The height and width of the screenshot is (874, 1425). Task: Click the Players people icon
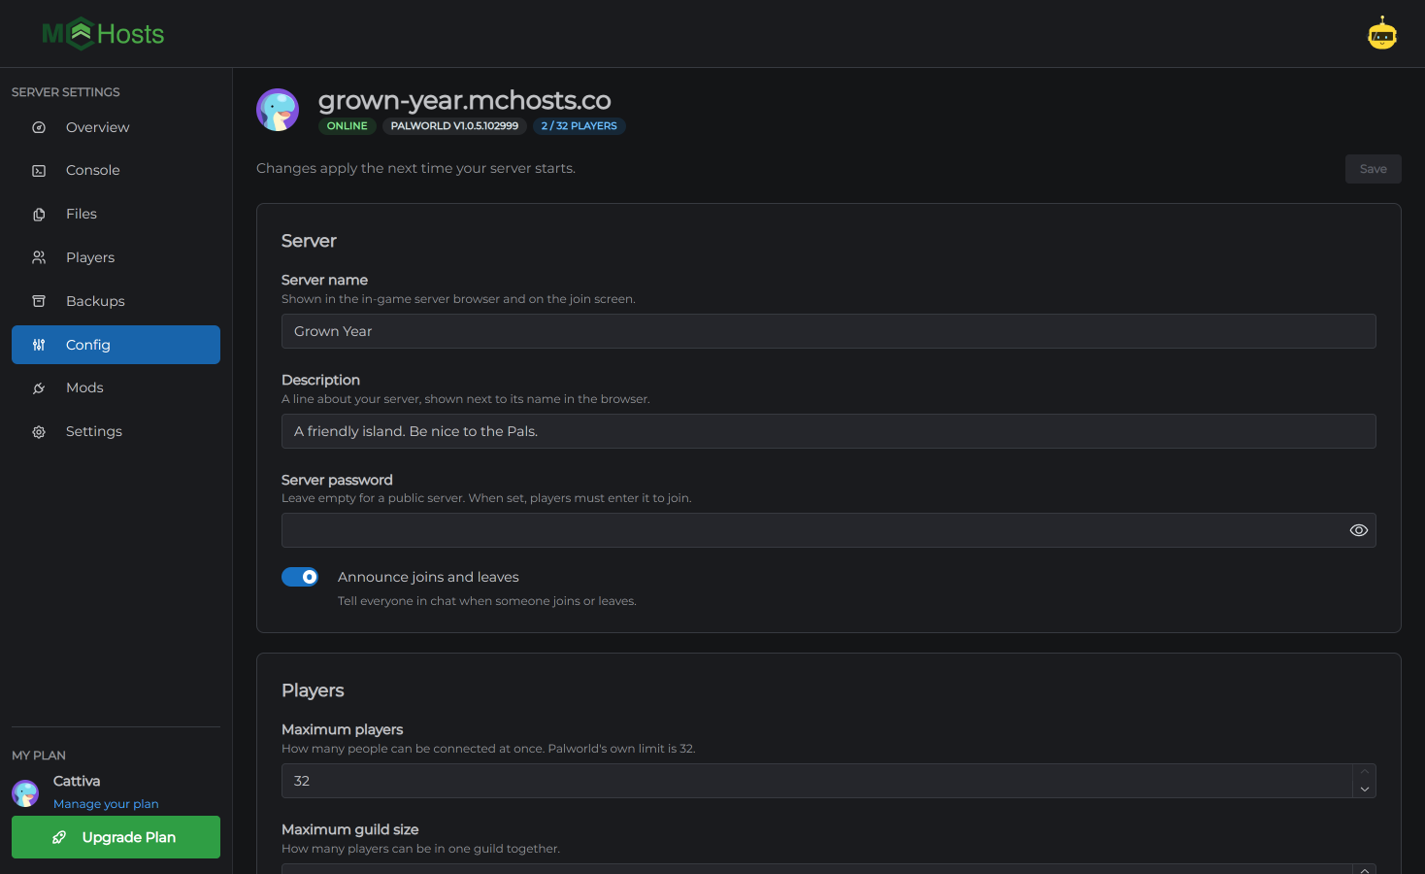coord(39,257)
